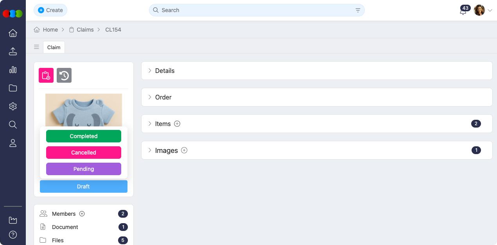
Task: Open the user avatar dropdown arrow
Action: coord(490,11)
